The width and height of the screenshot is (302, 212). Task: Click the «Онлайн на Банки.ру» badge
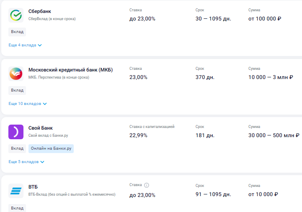pyautogui.click(x=51, y=148)
